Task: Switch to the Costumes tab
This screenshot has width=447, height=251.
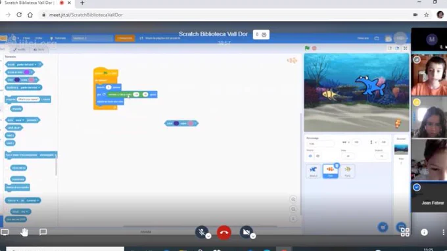Action: [x=20, y=49]
